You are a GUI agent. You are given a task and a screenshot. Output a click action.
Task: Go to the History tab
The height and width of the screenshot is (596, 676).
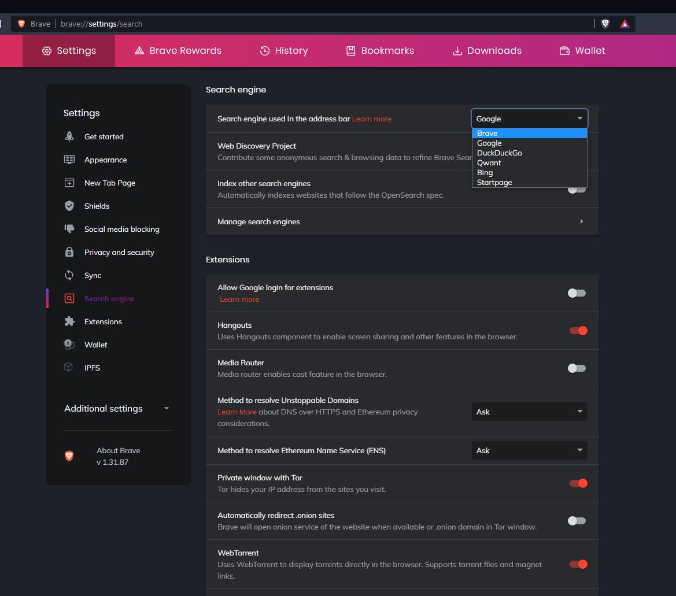coord(284,51)
